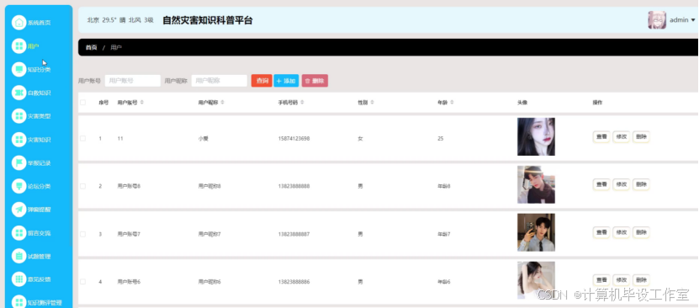The width and height of the screenshot is (699, 308).
Task: Click the 自救知识 icon in sidebar
Action: (19, 93)
